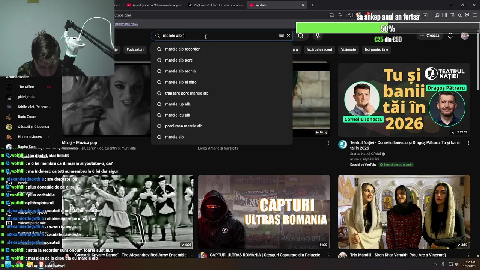Open the account avatar menu
480x270 pixels.
[465, 36]
